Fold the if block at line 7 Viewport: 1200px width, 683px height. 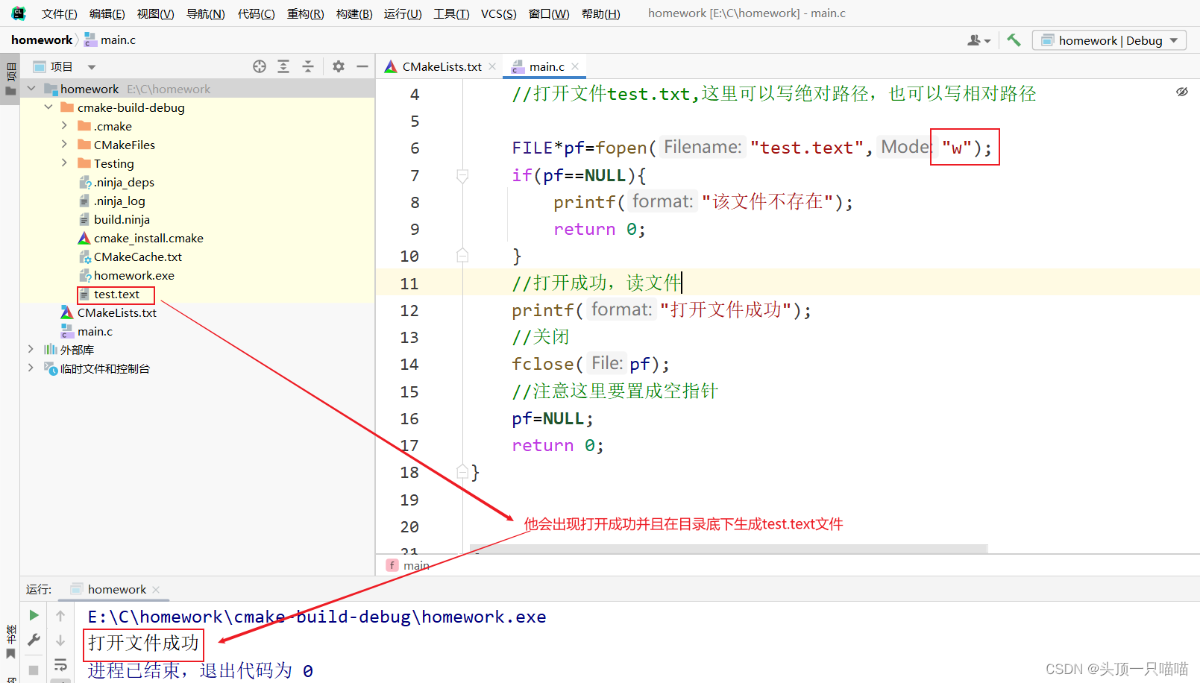(462, 176)
